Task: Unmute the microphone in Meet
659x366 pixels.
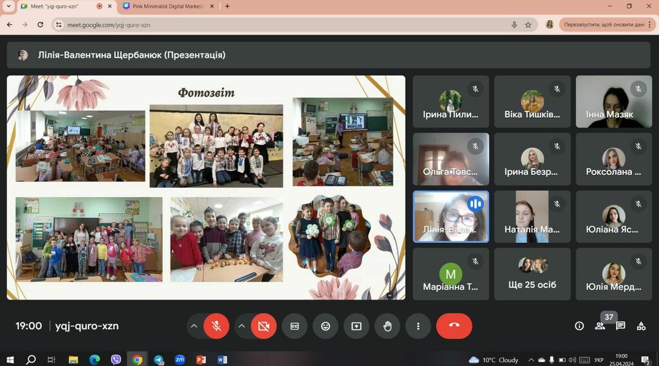Action: (216, 326)
